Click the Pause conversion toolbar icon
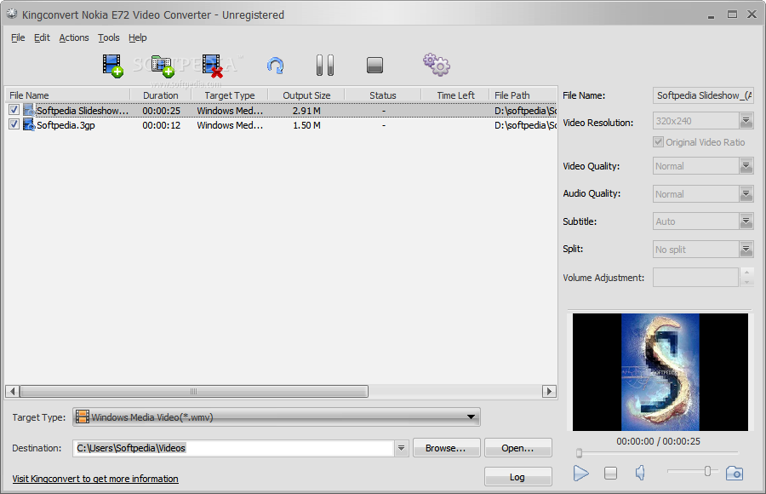 pyautogui.click(x=325, y=65)
